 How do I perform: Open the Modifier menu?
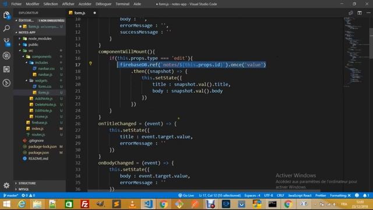coord(33,4)
